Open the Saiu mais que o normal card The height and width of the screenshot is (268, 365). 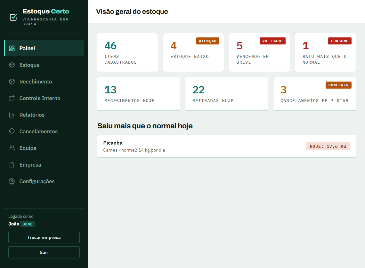click(x=325, y=52)
